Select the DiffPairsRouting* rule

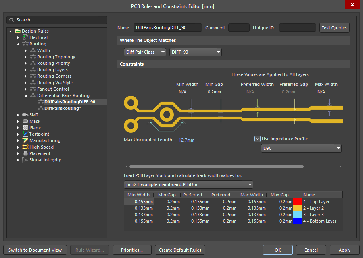pos(63,108)
